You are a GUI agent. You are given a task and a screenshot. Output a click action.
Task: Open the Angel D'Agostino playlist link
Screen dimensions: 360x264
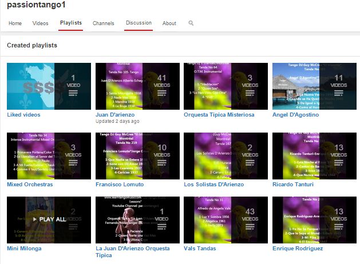pyautogui.click(x=295, y=115)
